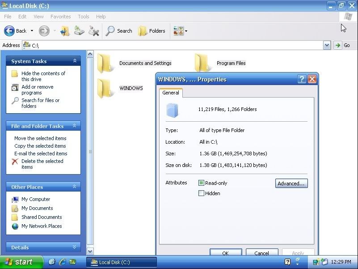Click Delete the selected items link
This screenshot has height=269, width=358.
click(42, 164)
